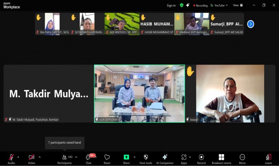Select Medison BPP Beringin video thumbnail
The image size is (279, 166).
[191, 24]
